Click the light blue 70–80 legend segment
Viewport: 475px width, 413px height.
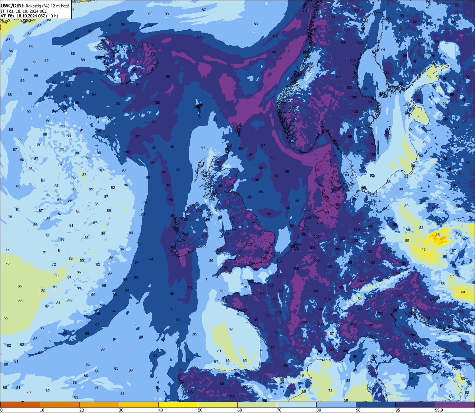click(x=297, y=404)
